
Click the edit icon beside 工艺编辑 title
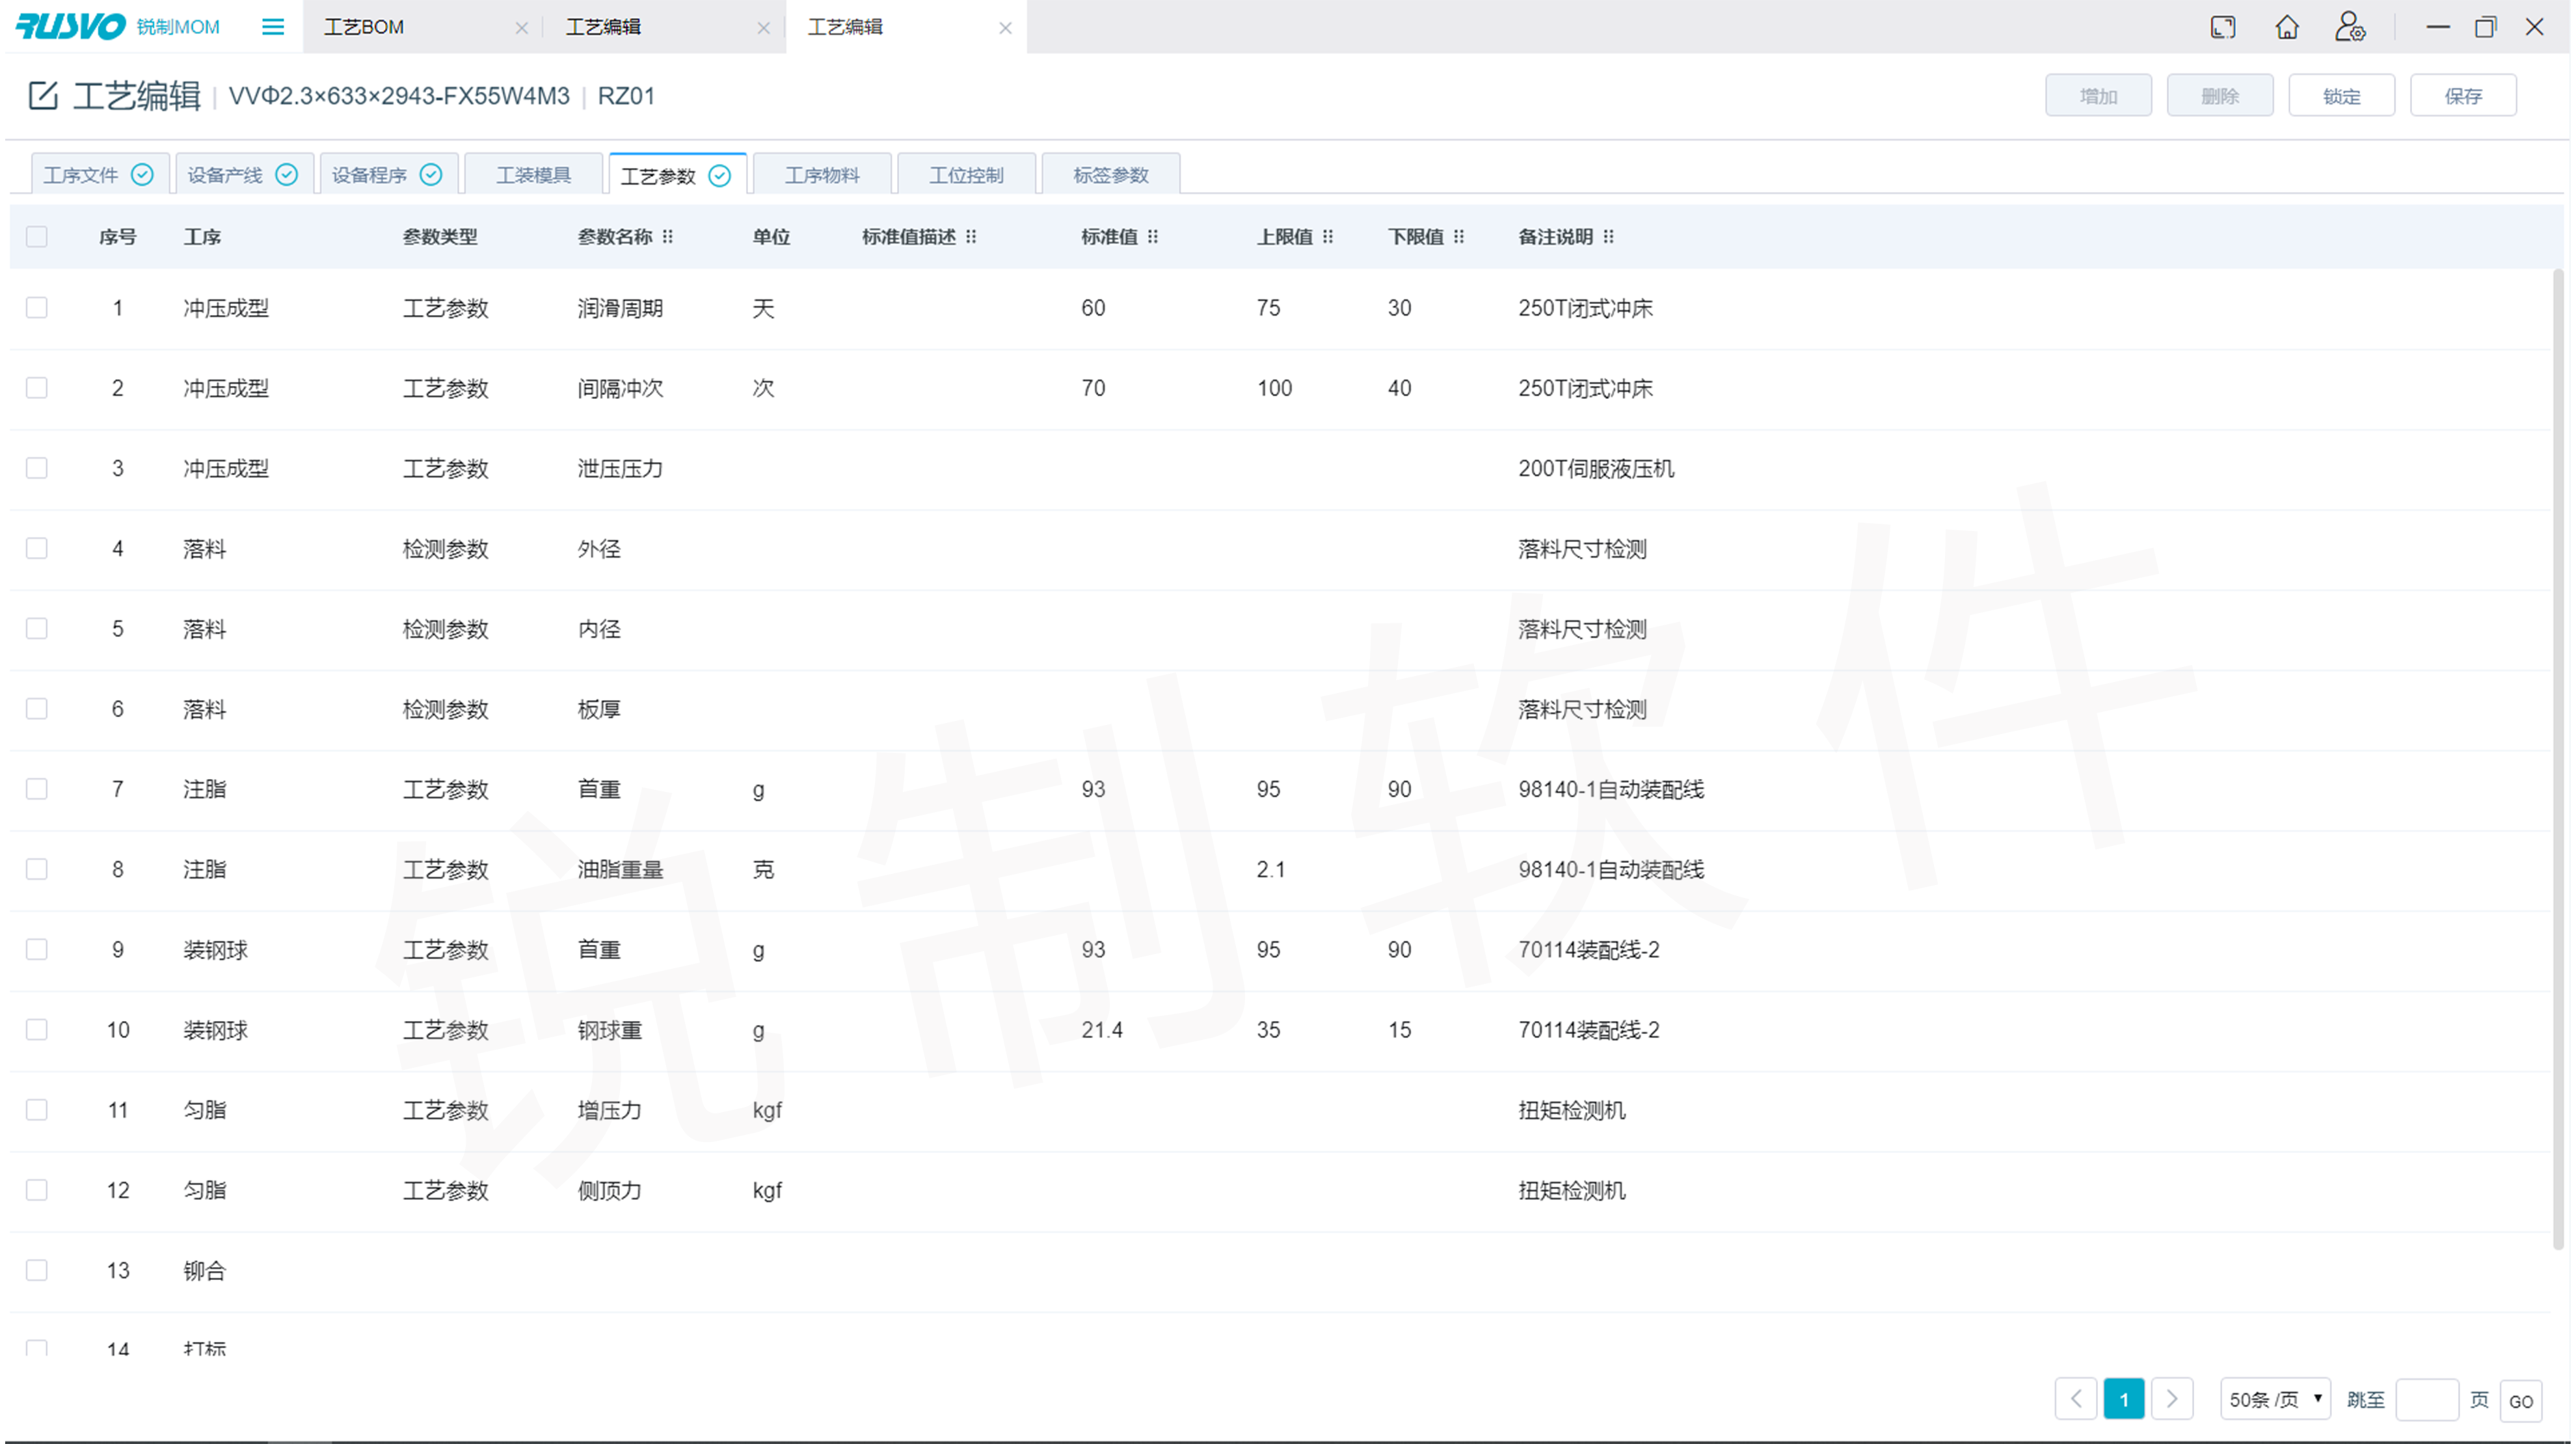43,96
